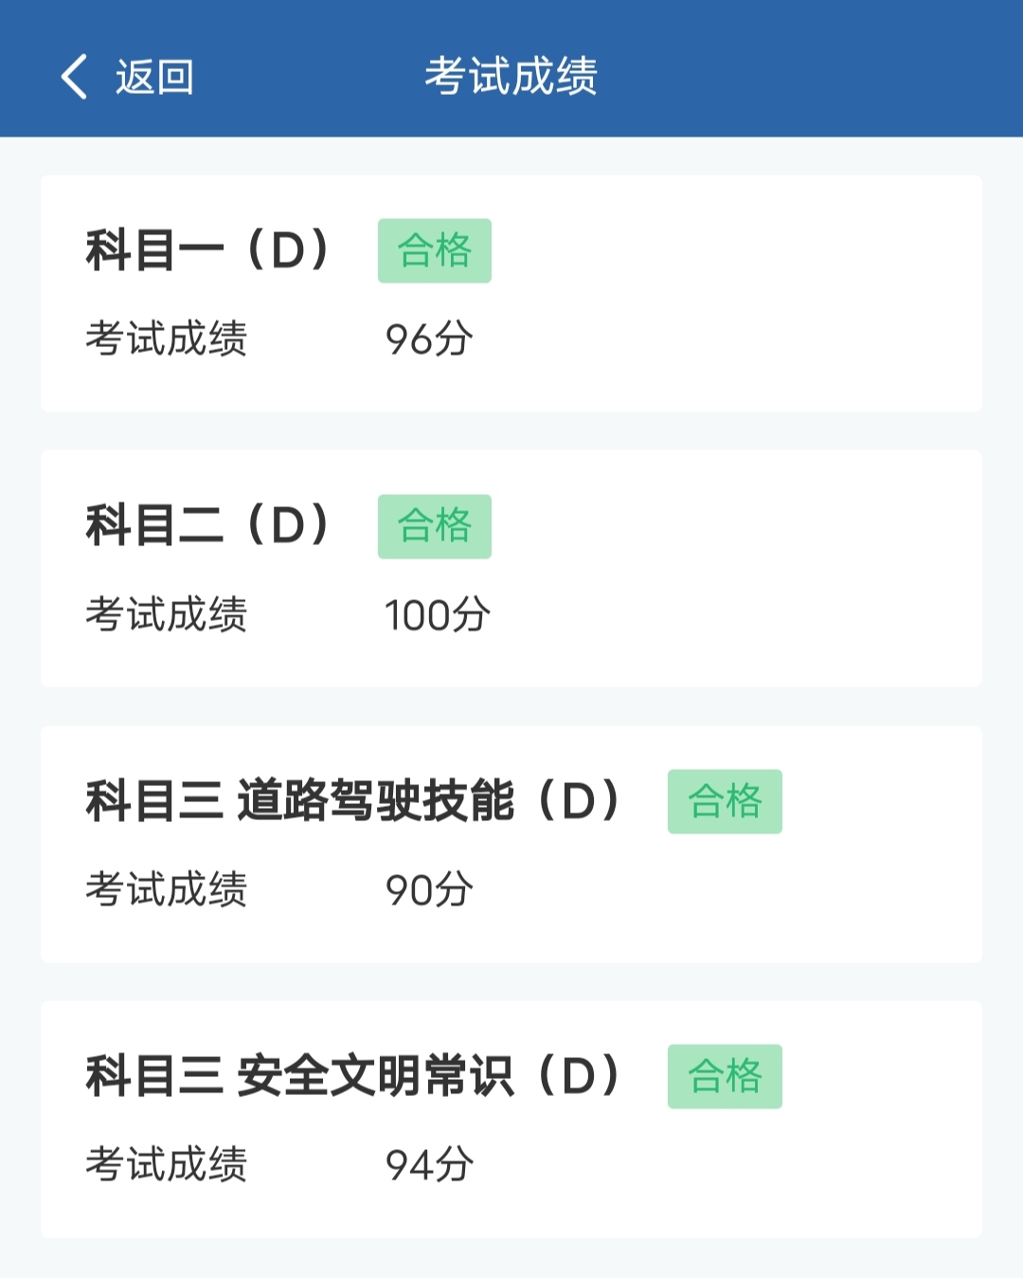Tap the back arrow icon
Screen dimensions: 1023x1278
click(74, 77)
